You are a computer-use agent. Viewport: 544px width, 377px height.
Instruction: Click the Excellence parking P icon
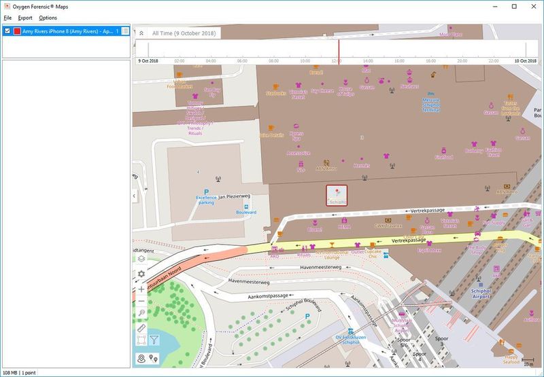207,192
